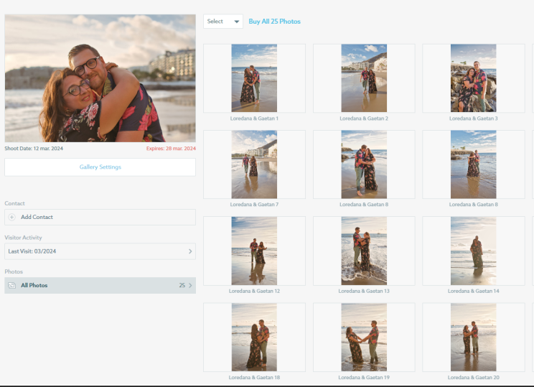
Task: Expand the All Photos chevron arrow
Action: point(190,285)
